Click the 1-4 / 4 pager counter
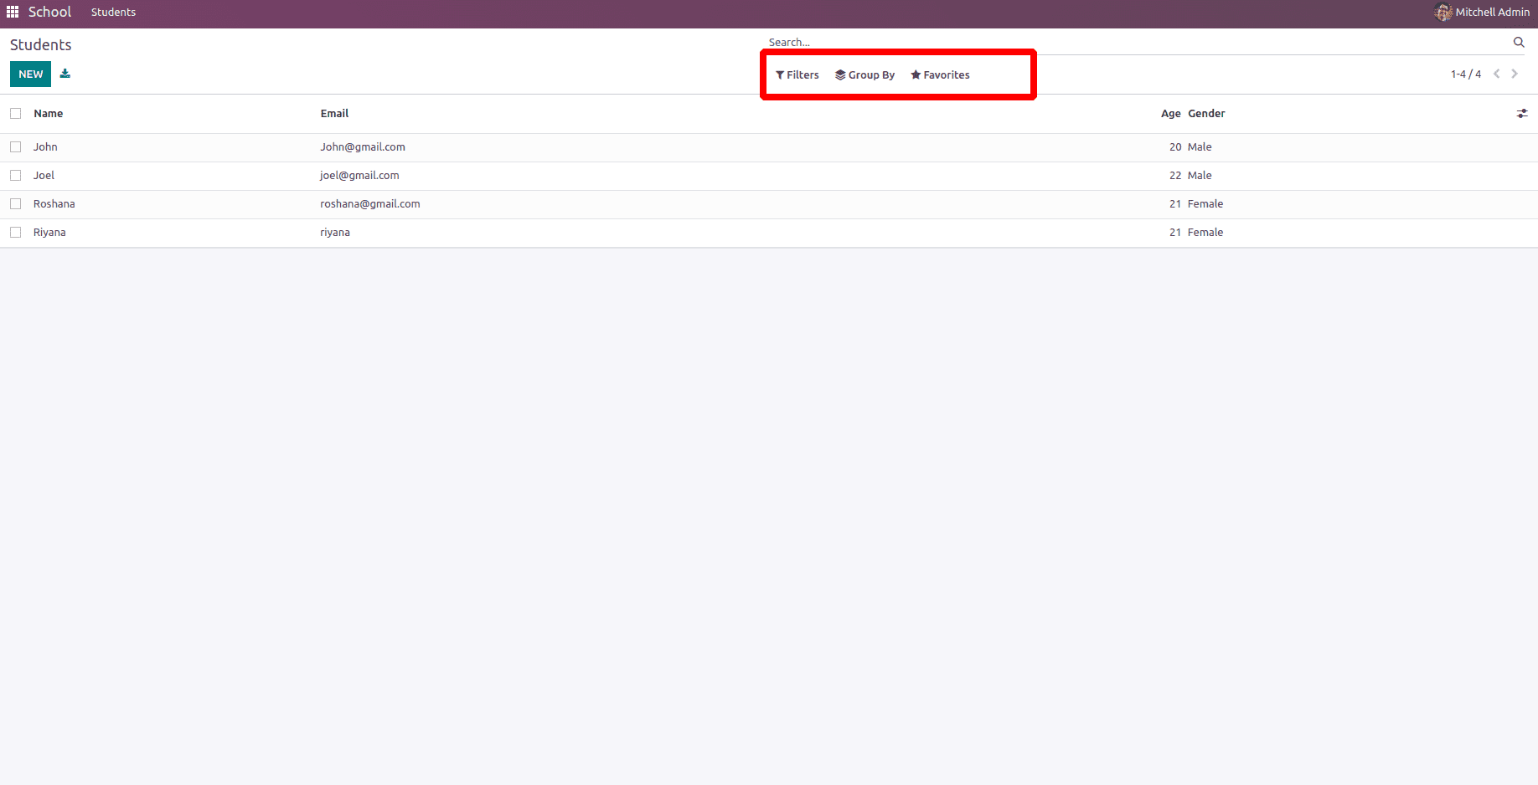The image size is (1538, 785). click(1466, 74)
